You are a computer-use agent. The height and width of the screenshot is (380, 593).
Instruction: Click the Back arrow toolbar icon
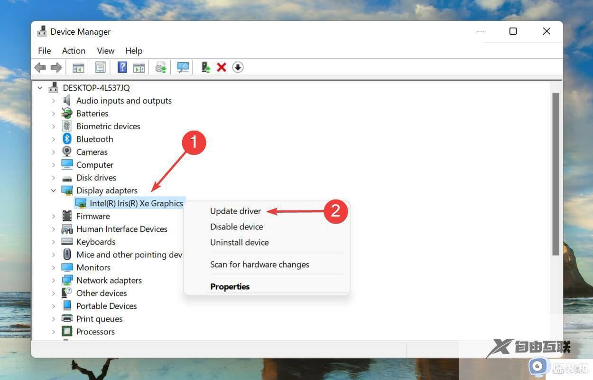click(40, 67)
